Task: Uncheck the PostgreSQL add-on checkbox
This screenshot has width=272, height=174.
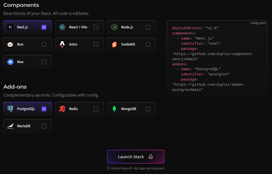Action: click(x=44, y=109)
